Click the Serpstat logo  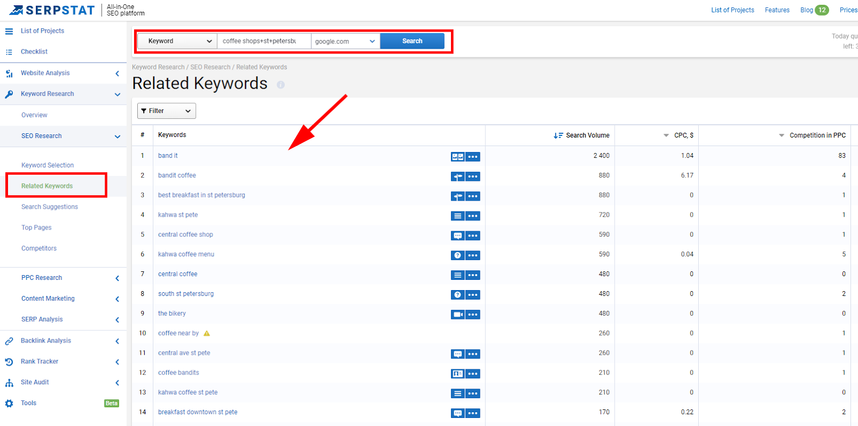coord(52,10)
